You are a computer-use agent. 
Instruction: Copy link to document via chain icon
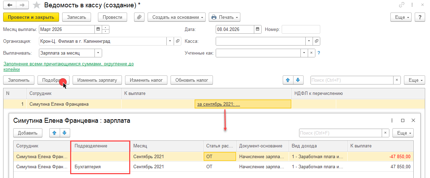pos(402,5)
